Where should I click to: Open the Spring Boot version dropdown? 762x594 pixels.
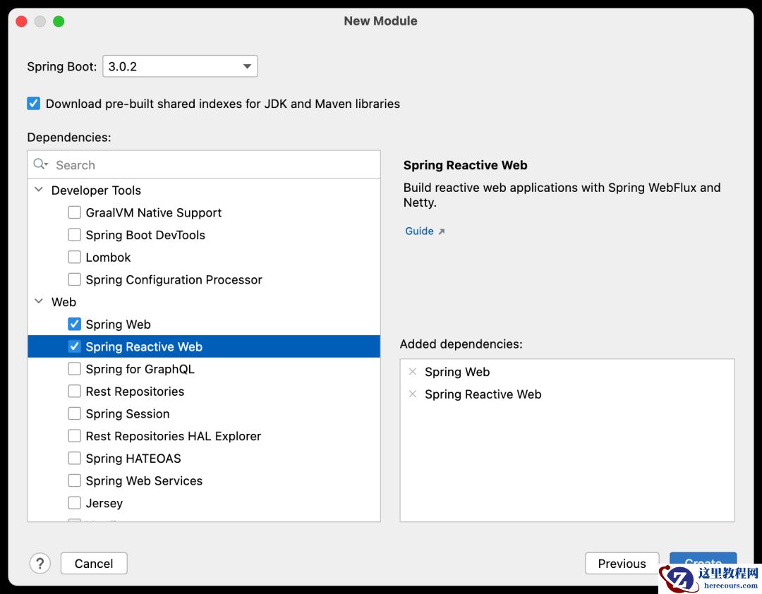(180, 66)
